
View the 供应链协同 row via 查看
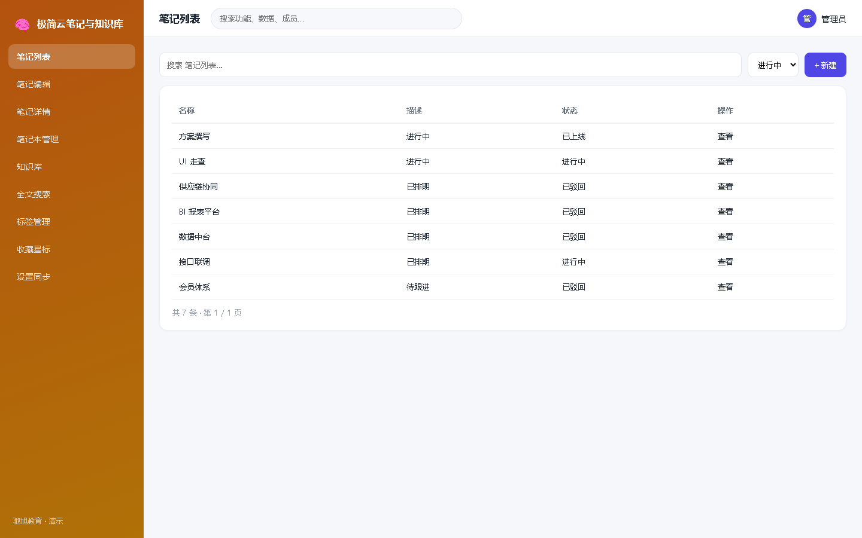click(x=725, y=187)
